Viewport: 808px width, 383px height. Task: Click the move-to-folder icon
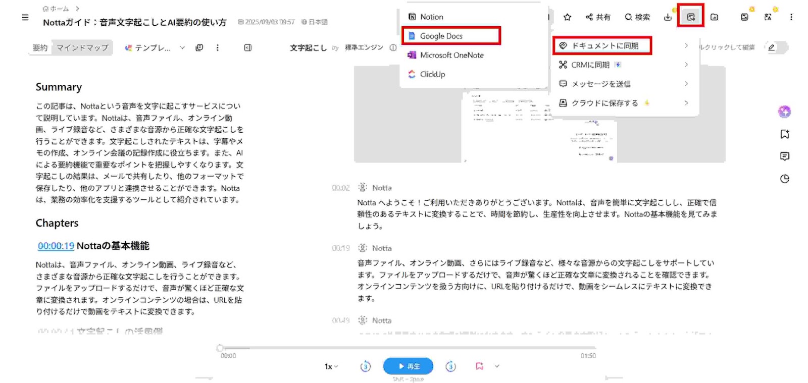(714, 17)
